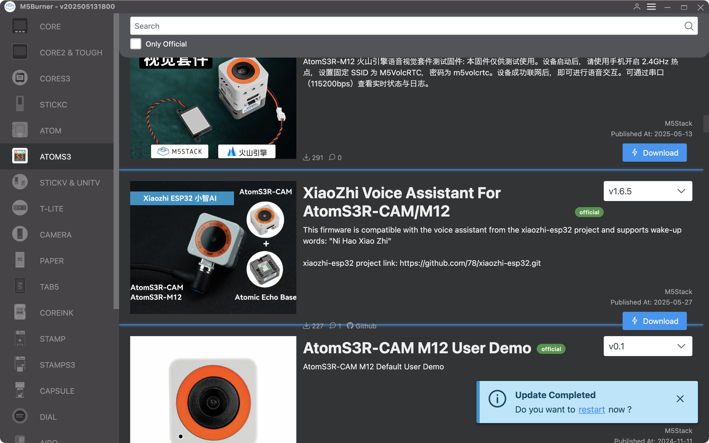Select the CORES3 category label
This screenshot has height=443, width=709.
pos(55,79)
